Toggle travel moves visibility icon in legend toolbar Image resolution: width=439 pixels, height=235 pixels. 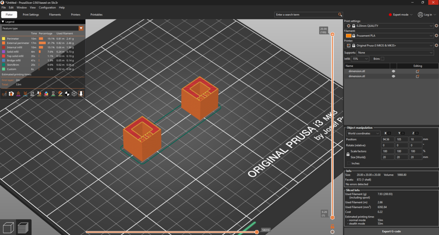4,94
